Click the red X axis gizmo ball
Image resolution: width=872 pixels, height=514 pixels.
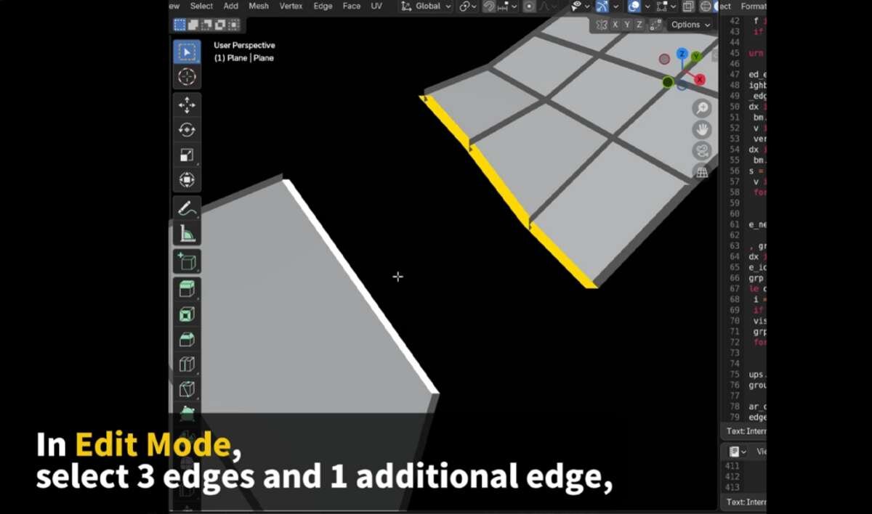pos(700,79)
